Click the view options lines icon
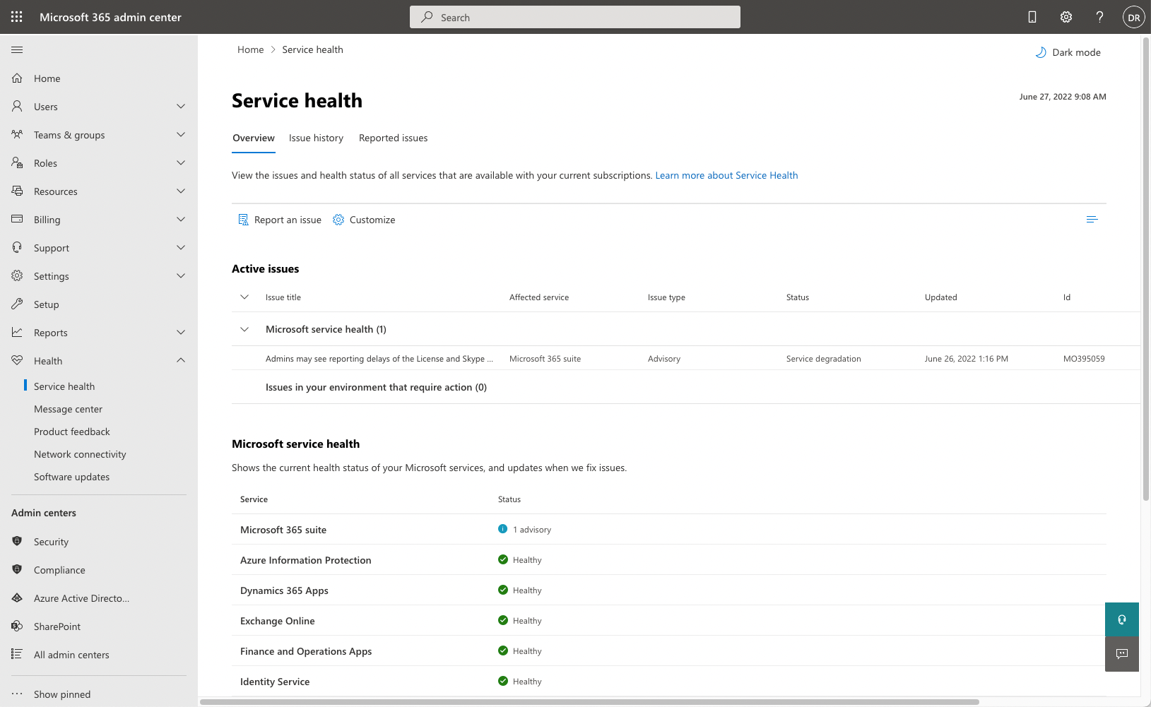Viewport: 1151px width, 707px height. tap(1092, 220)
